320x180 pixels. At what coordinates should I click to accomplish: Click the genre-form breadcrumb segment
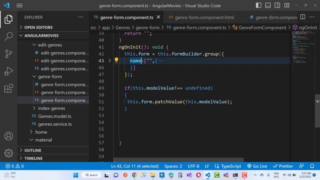[x=147, y=27]
